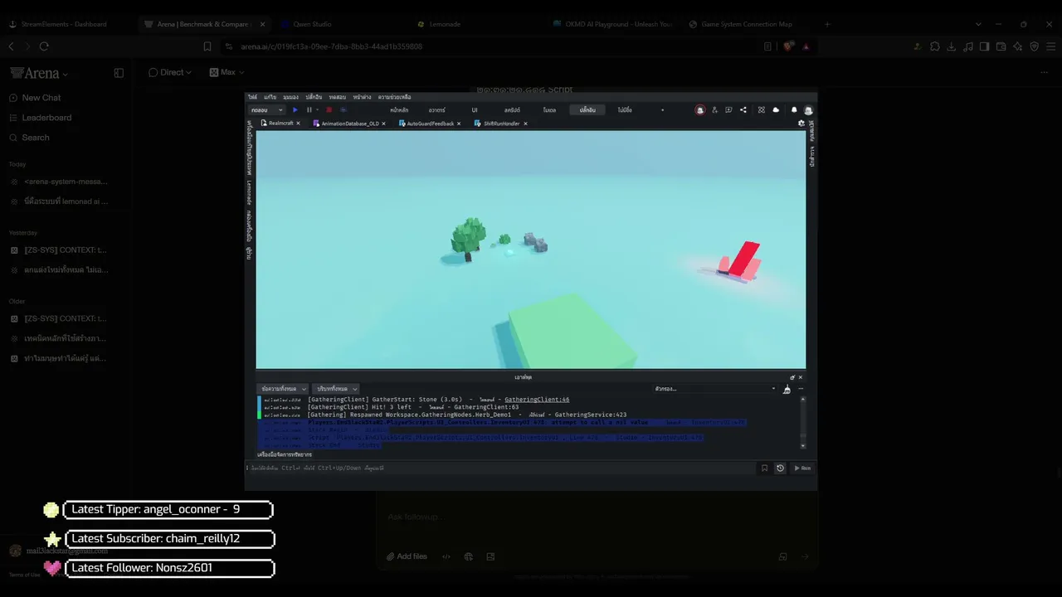Screen dimensions: 1062x597
Task: Open Studio notifications bell
Action: [794, 109]
